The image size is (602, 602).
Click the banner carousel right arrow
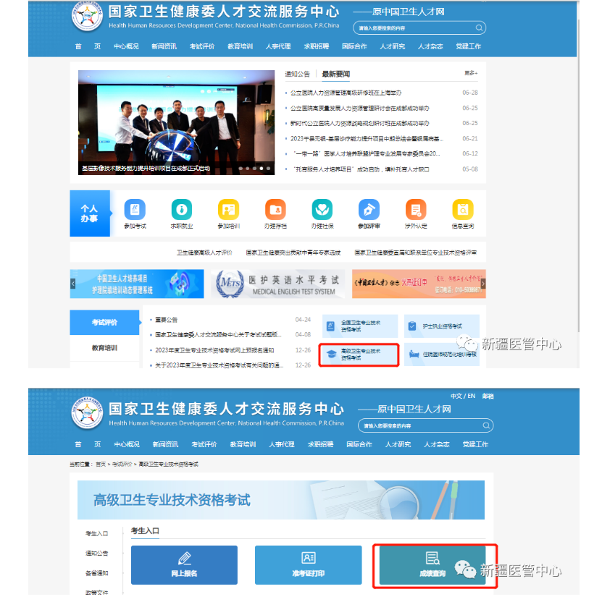pos(483,284)
